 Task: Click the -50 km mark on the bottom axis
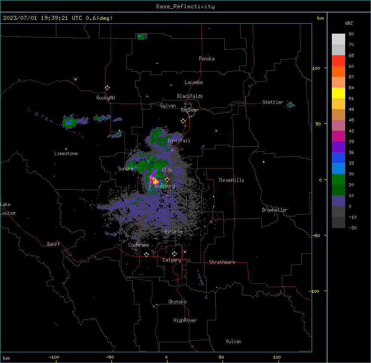tap(110, 357)
